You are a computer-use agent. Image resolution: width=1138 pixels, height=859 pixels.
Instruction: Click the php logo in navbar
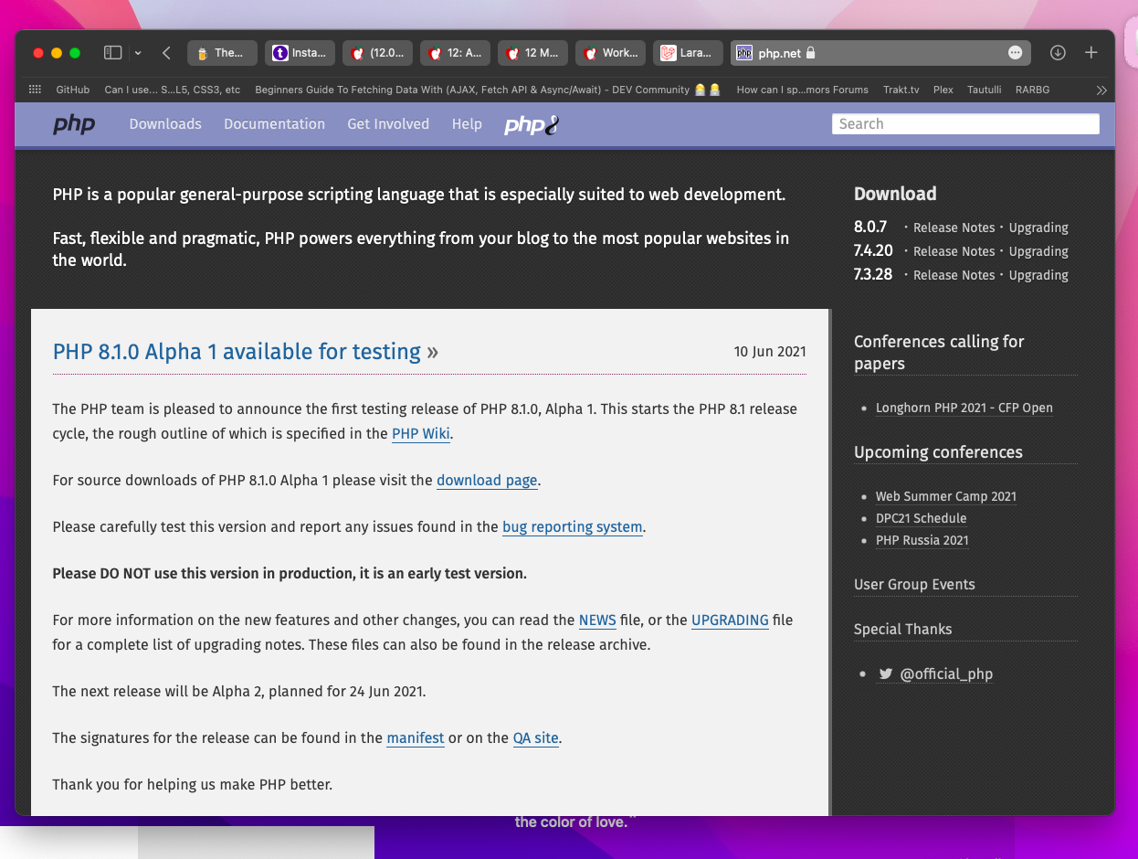[74, 123]
